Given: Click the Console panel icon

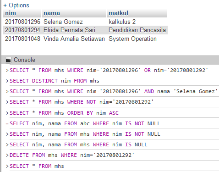Looking at the screenshot, I should click(x=8, y=60).
